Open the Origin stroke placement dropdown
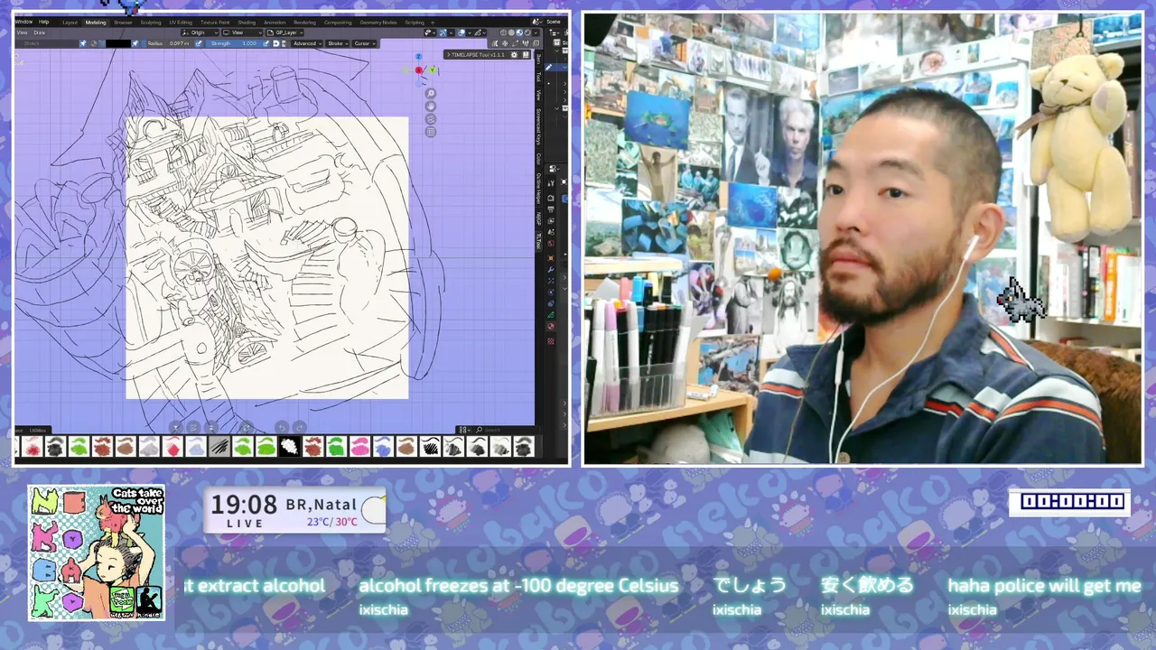 [200, 32]
